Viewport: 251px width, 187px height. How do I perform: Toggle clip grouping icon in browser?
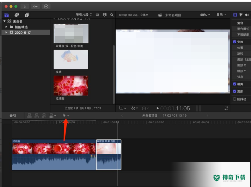tap(97, 15)
